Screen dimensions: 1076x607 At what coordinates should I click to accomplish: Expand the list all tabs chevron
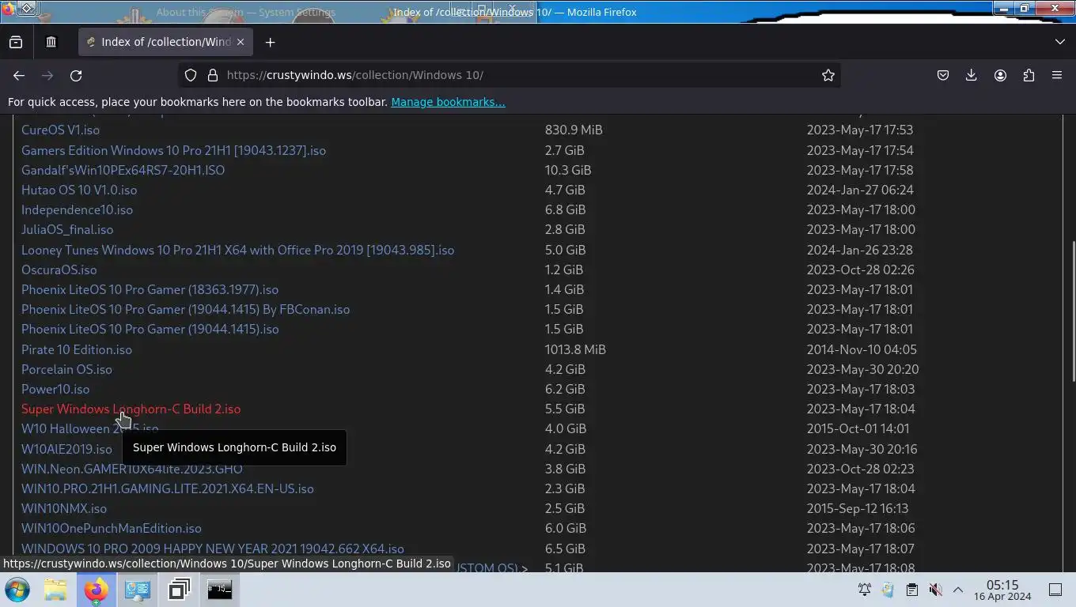pos(1060,42)
